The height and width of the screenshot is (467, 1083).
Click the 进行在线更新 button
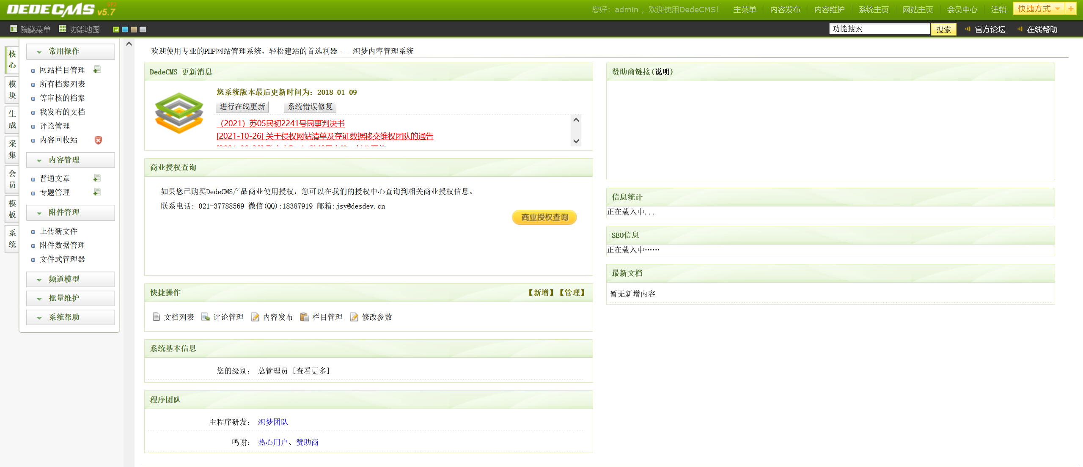[x=242, y=107]
